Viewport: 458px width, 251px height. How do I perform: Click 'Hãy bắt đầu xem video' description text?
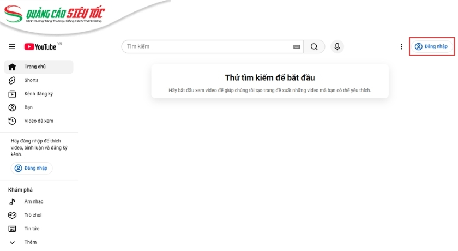click(x=269, y=91)
